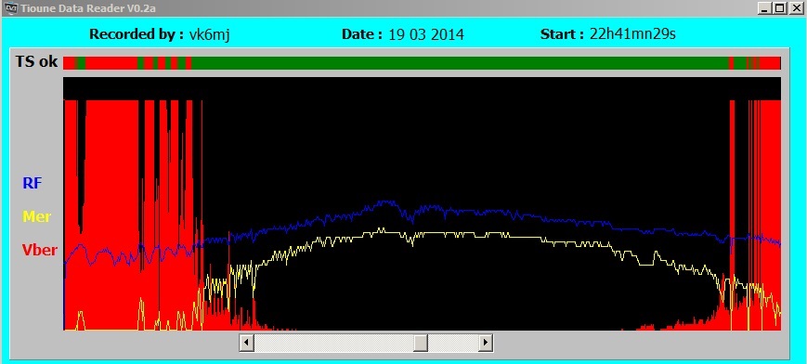This screenshot has height=364, width=807.
Task: Click the date value 19 03 2014
Action: click(426, 35)
